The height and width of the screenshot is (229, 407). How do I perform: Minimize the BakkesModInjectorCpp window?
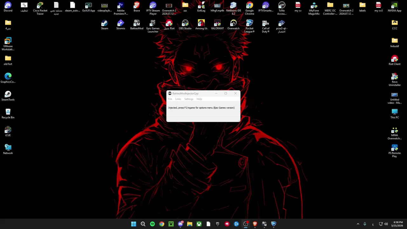[x=216, y=94]
